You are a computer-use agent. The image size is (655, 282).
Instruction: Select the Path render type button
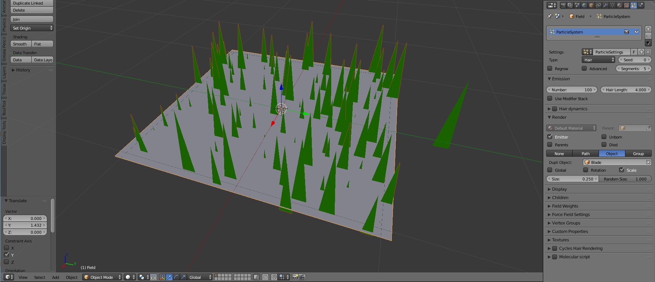coord(586,153)
